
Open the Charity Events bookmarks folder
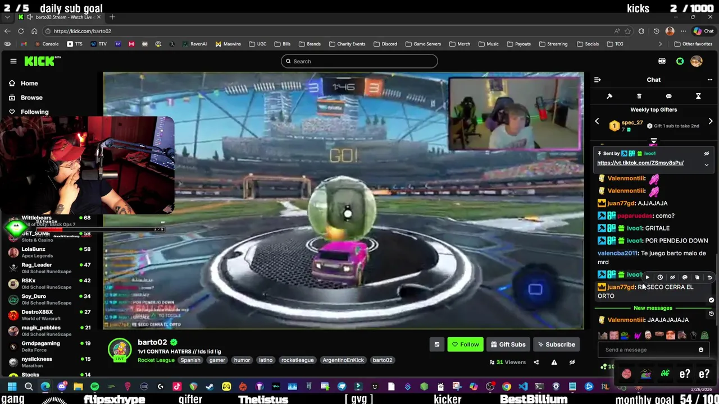pos(347,44)
